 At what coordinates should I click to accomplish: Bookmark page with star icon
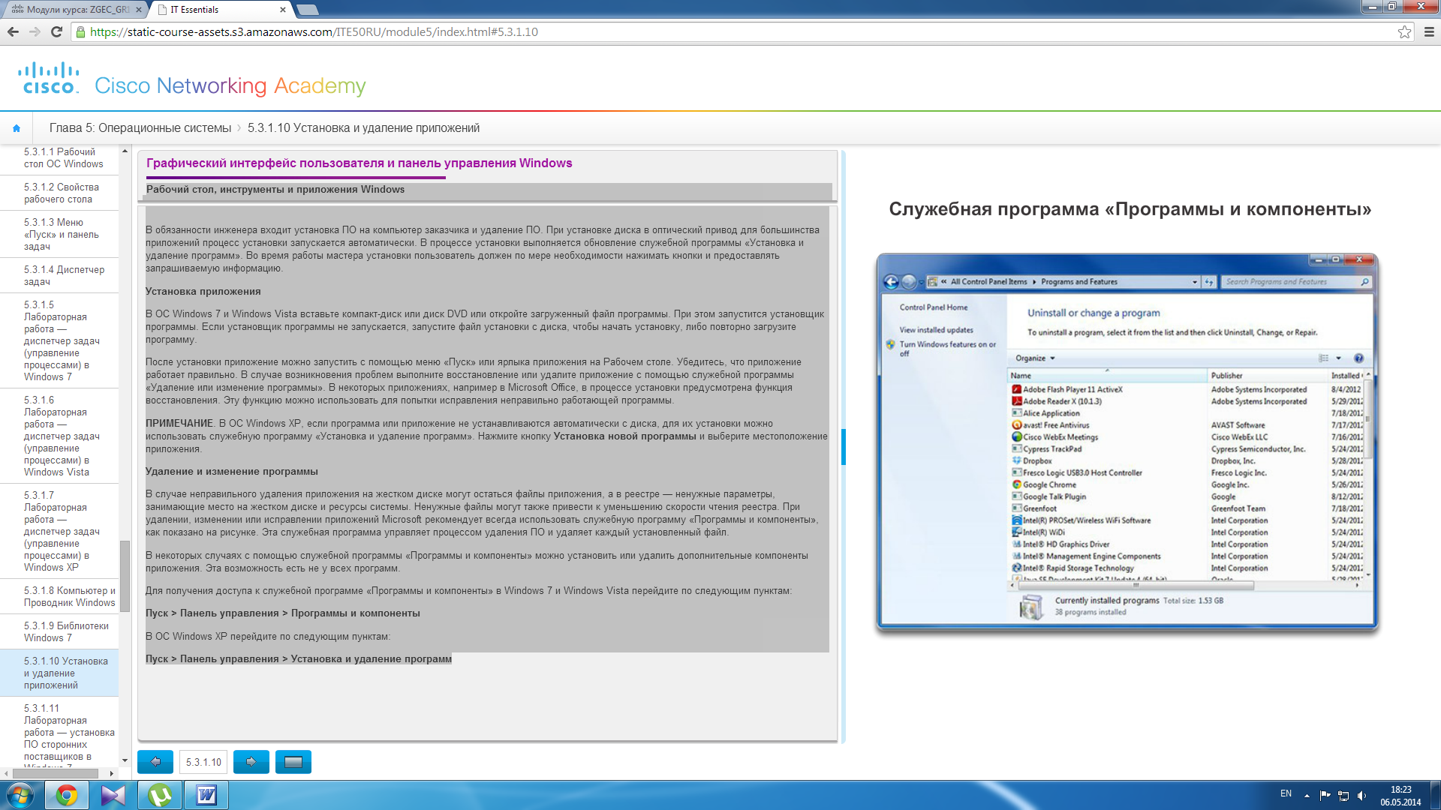(1404, 31)
